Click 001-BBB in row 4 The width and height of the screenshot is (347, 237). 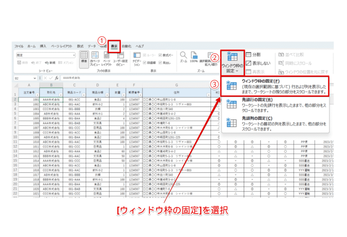pos(75,109)
